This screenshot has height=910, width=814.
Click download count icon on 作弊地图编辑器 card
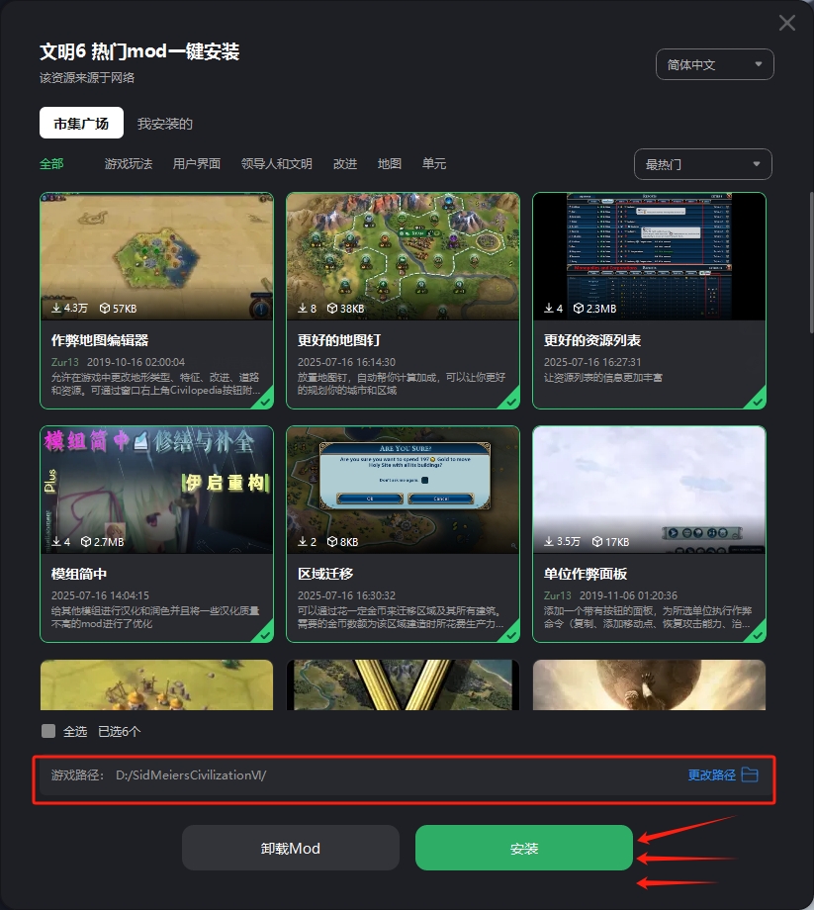click(x=56, y=309)
